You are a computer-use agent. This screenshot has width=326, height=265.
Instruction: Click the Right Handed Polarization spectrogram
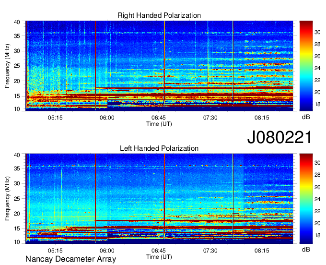click(159, 66)
